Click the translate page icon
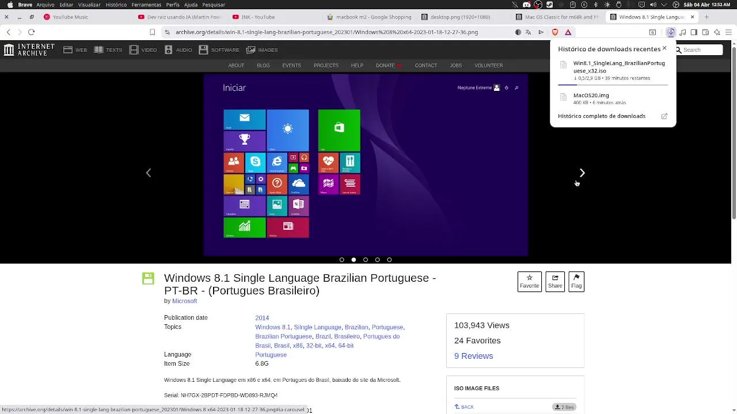The image size is (737, 414). point(528,32)
